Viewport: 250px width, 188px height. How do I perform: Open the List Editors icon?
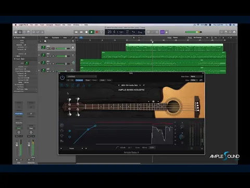coord(222,32)
